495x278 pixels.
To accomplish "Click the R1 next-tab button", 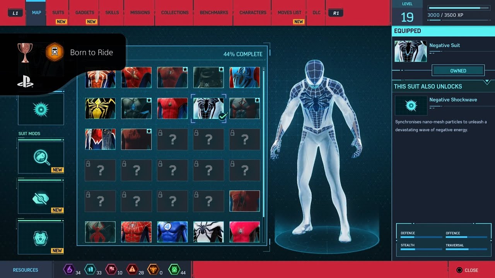I will pyautogui.click(x=336, y=13).
